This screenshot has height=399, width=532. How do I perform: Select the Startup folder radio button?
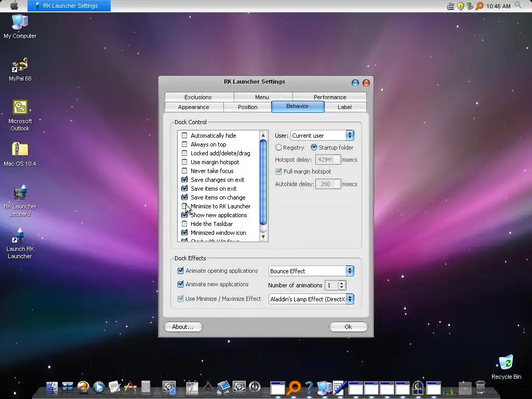tap(314, 147)
